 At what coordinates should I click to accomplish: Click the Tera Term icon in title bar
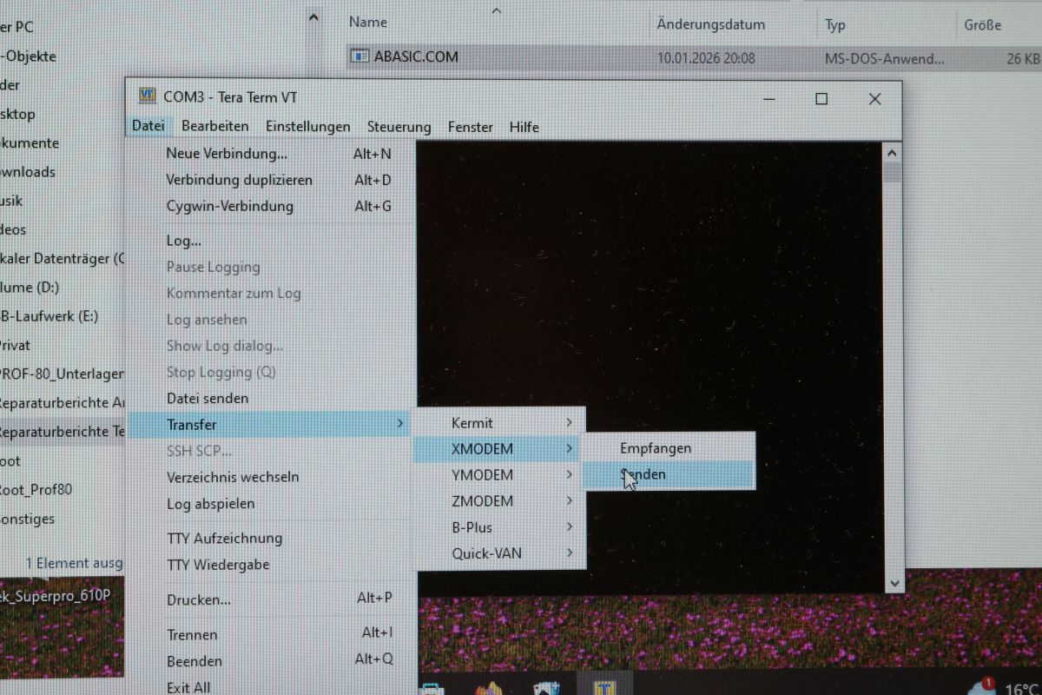click(148, 96)
